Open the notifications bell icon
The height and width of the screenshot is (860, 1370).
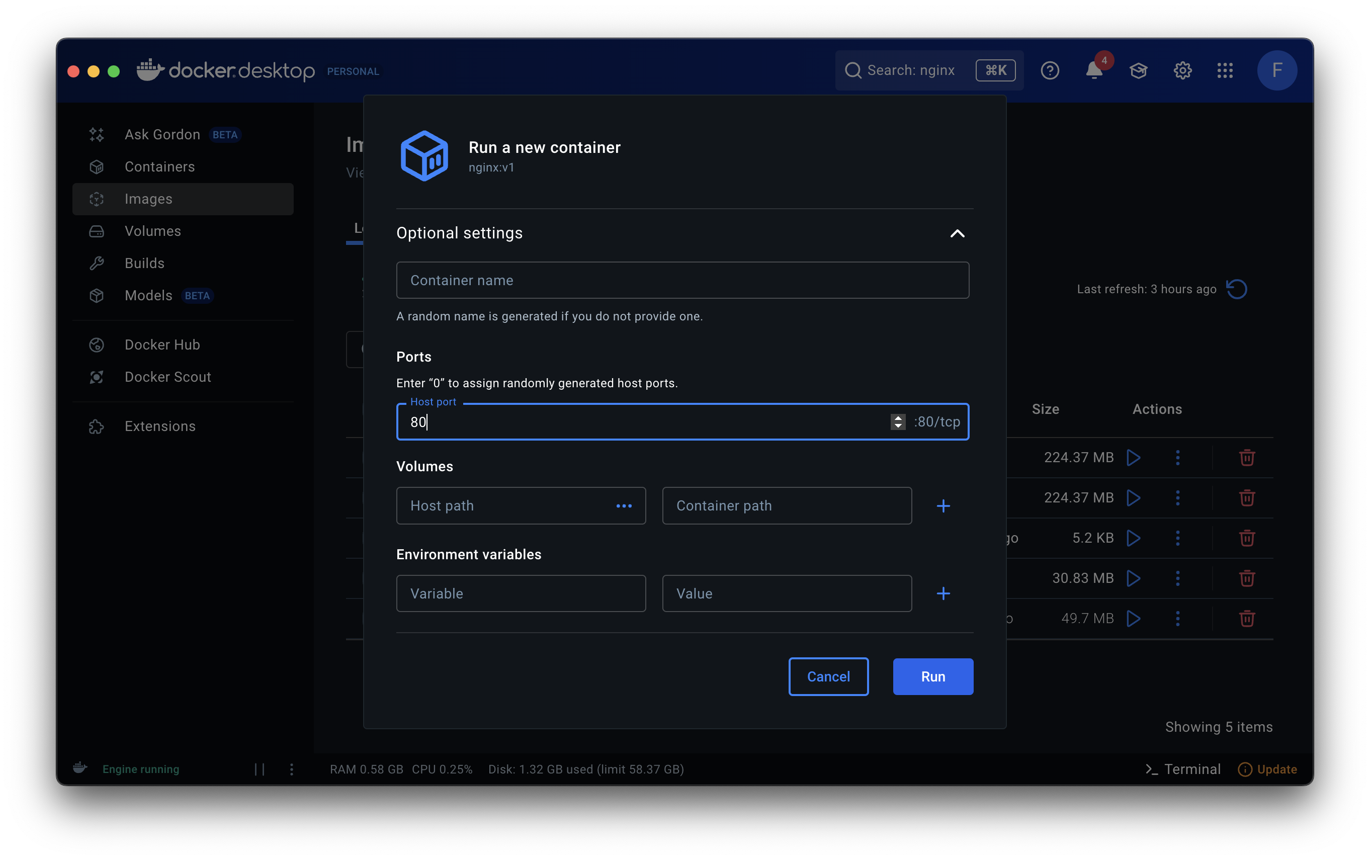tap(1093, 70)
